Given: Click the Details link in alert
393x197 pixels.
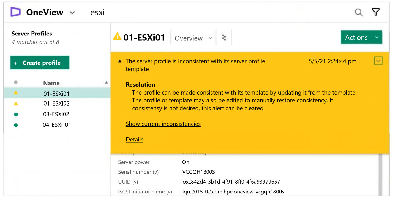Looking at the screenshot, I should tap(134, 140).
